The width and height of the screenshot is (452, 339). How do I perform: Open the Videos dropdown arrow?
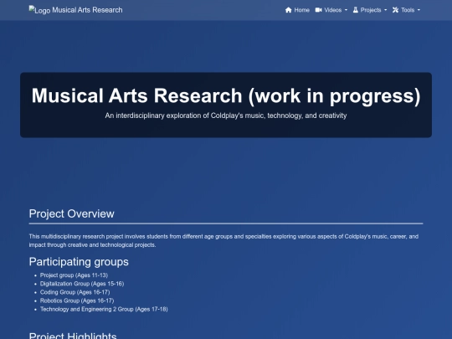[346, 10]
